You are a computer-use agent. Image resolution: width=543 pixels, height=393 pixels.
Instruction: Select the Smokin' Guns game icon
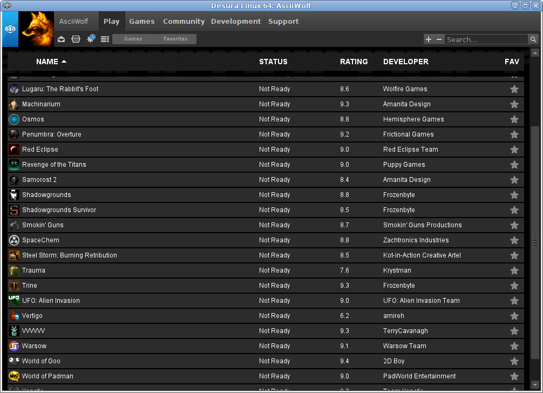[x=14, y=225]
